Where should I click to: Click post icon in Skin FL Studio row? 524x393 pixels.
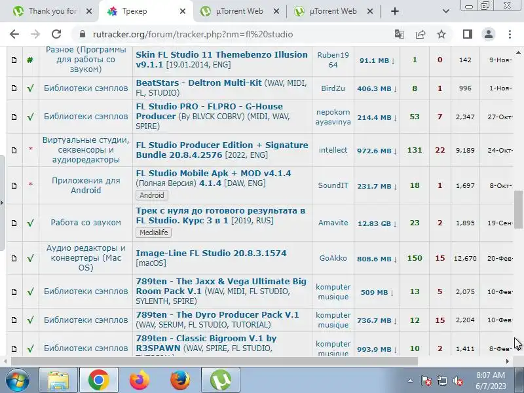pyautogui.click(x=14, y=60)
